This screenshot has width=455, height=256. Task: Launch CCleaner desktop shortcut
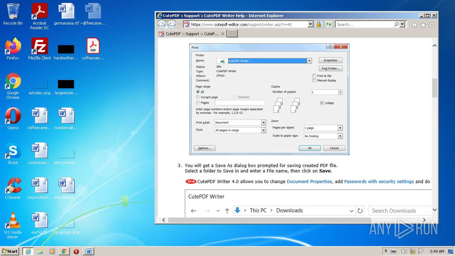point(13,188)
